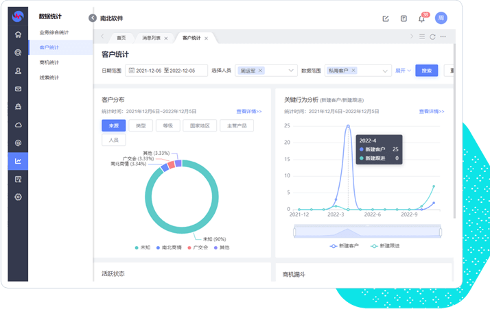Click the refresh icon in tab bar

tap(432, 37)
